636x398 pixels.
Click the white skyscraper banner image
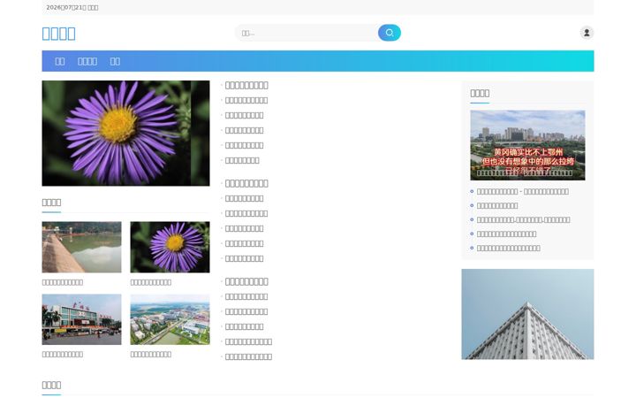pyautogui.click(x=527, y=314)
